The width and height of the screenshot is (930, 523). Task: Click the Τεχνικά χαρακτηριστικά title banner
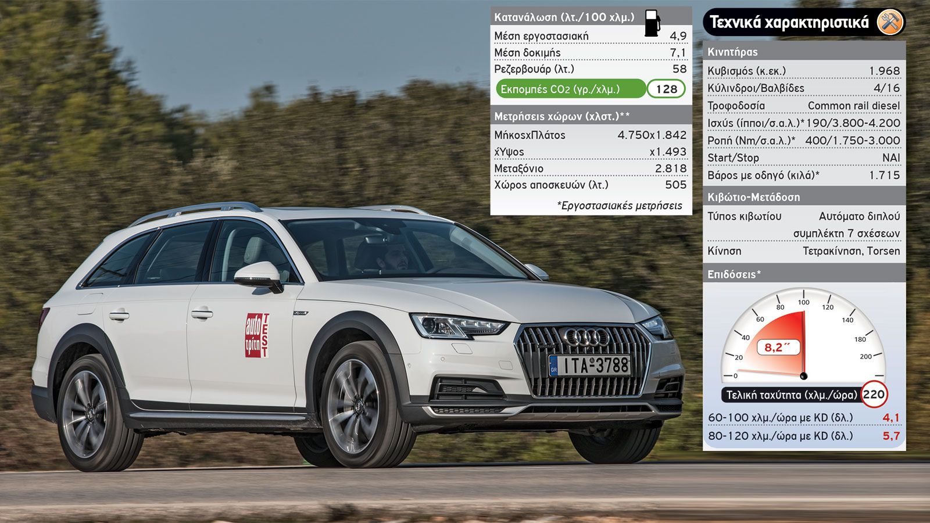click(804, 23)
